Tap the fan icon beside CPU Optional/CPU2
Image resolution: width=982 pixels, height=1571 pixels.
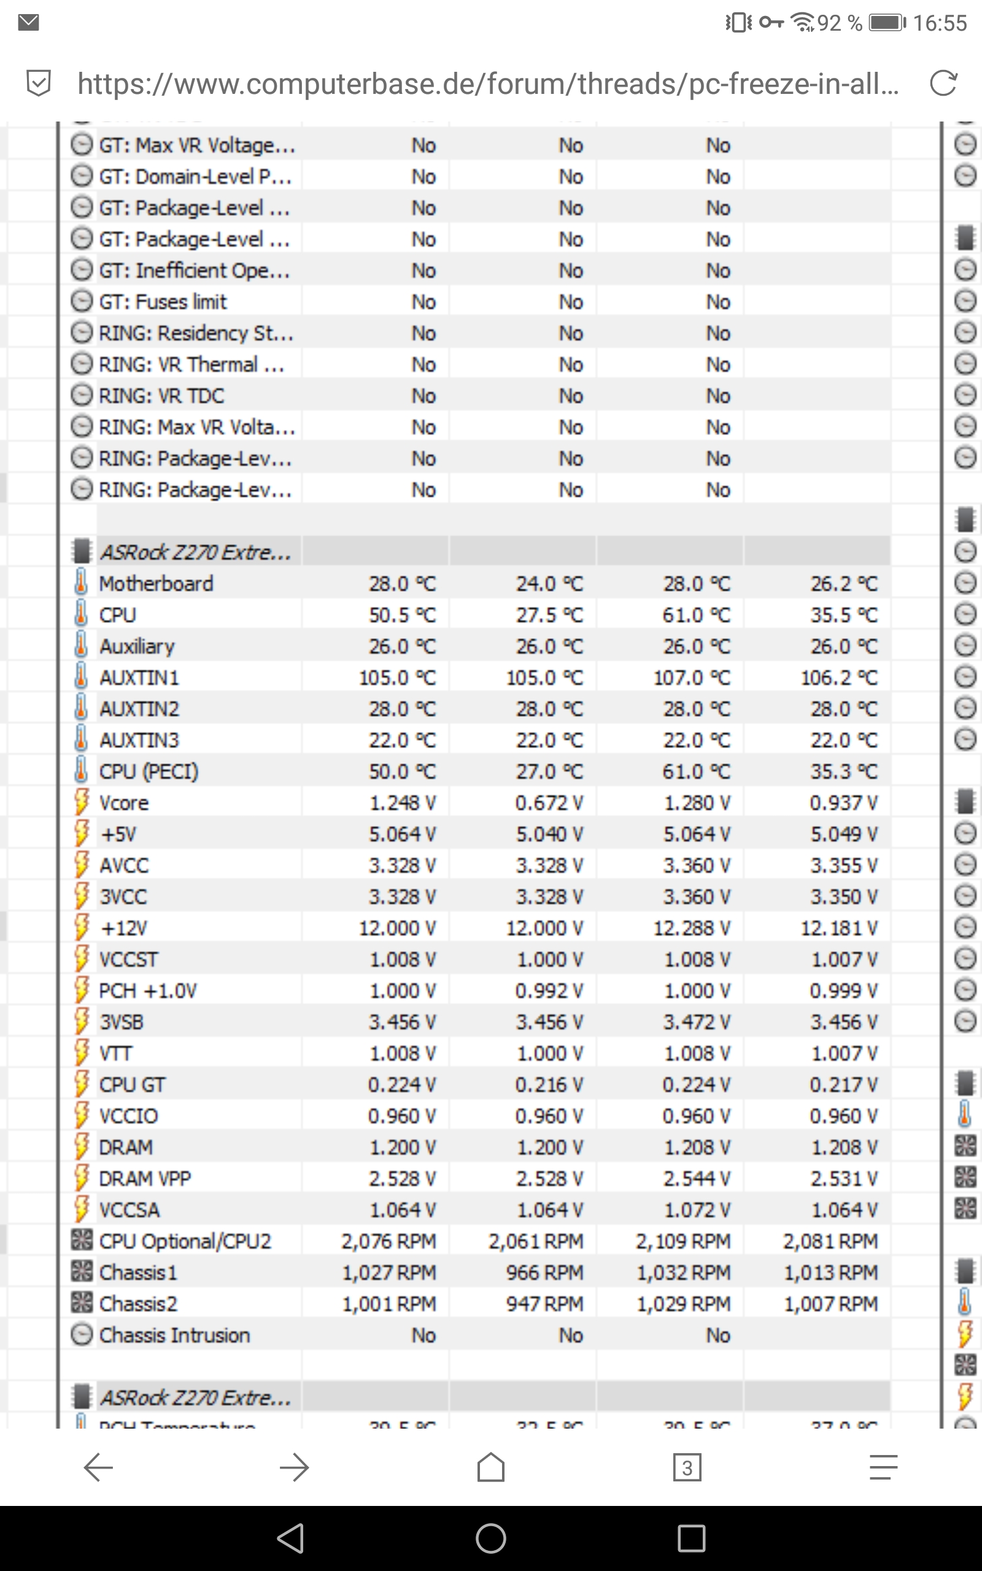point(81,1241)
